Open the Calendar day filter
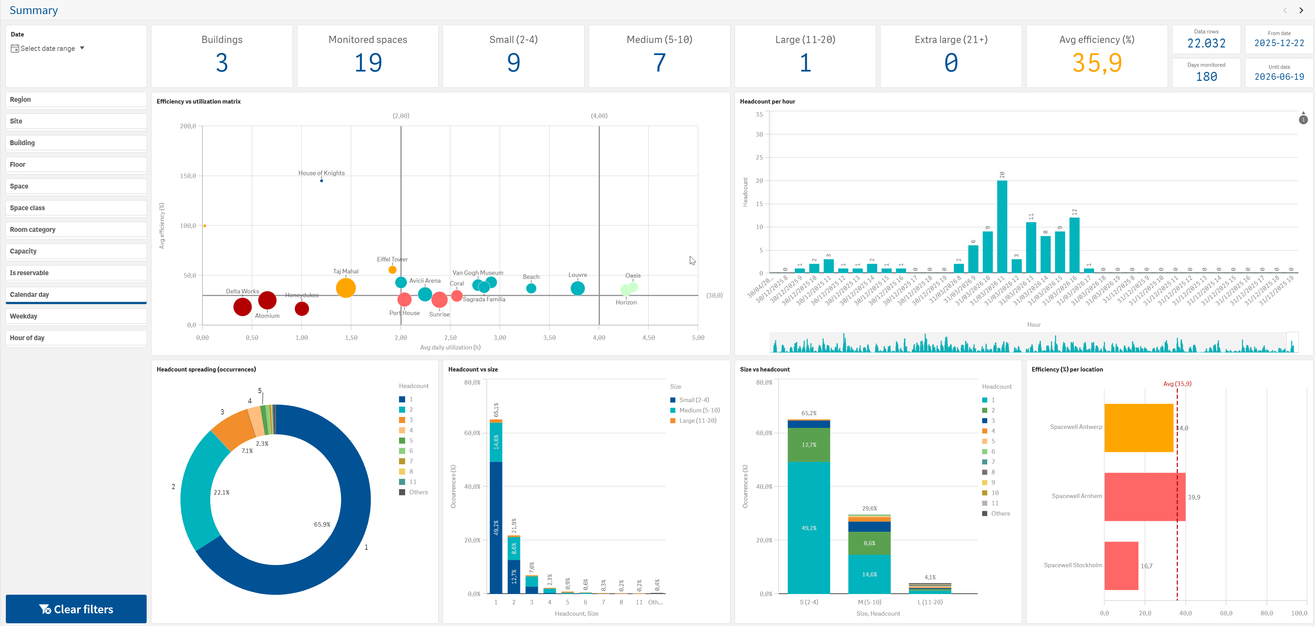This screenshot has width=1315, height=626. (x=76, y=295)
